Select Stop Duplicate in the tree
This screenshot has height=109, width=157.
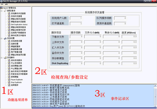pyautogui.click(x=16, y=82)
